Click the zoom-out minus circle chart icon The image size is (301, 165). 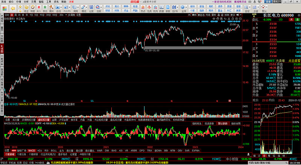240,19
